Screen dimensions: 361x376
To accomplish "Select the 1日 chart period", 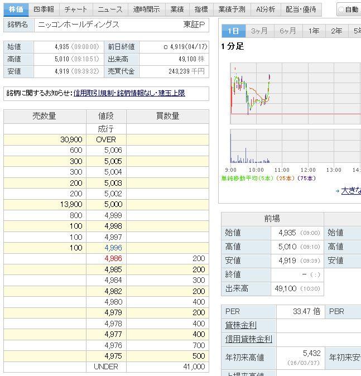I will click(233, 31).
